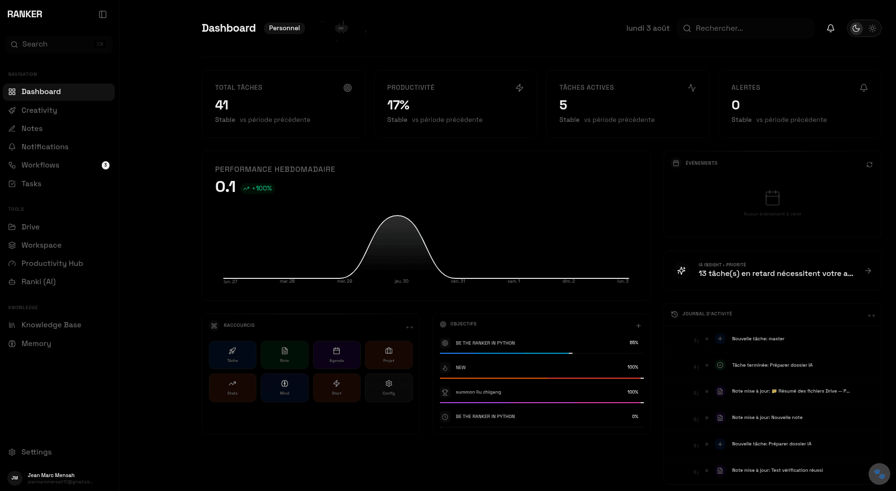Select the Personnel workspace badge
Viewport: 896px width, 491px height.
click(284, 28)
